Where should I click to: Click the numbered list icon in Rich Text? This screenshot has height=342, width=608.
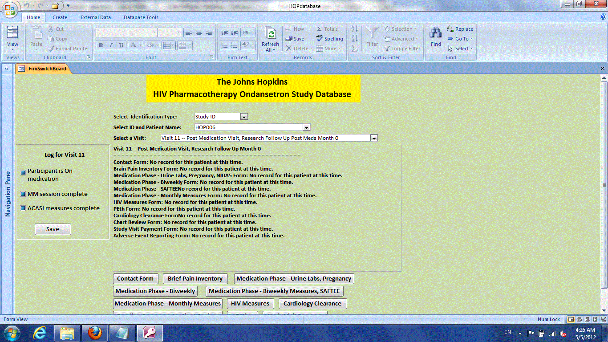click(224, 45)
